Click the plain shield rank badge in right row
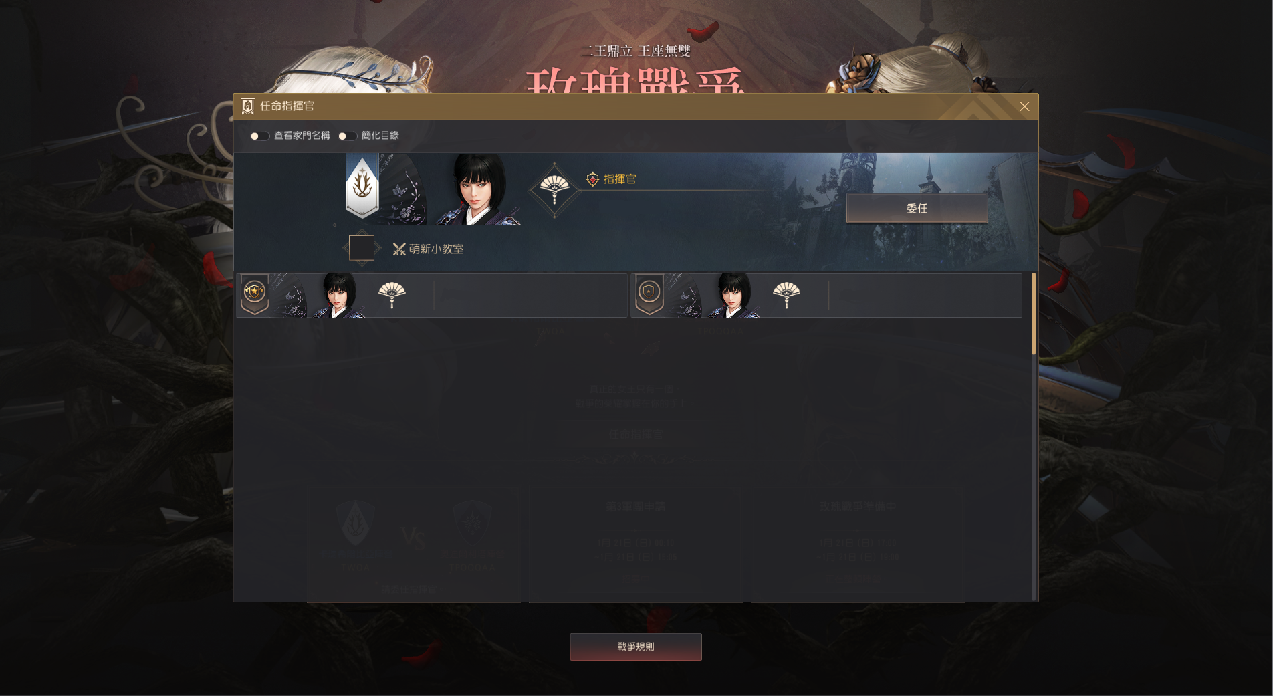The width and height of the screenshot is (1273, 696). point(649,294)
